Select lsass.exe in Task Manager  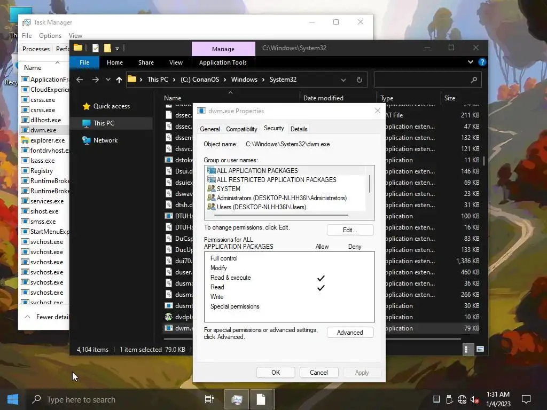coord(43,160)
